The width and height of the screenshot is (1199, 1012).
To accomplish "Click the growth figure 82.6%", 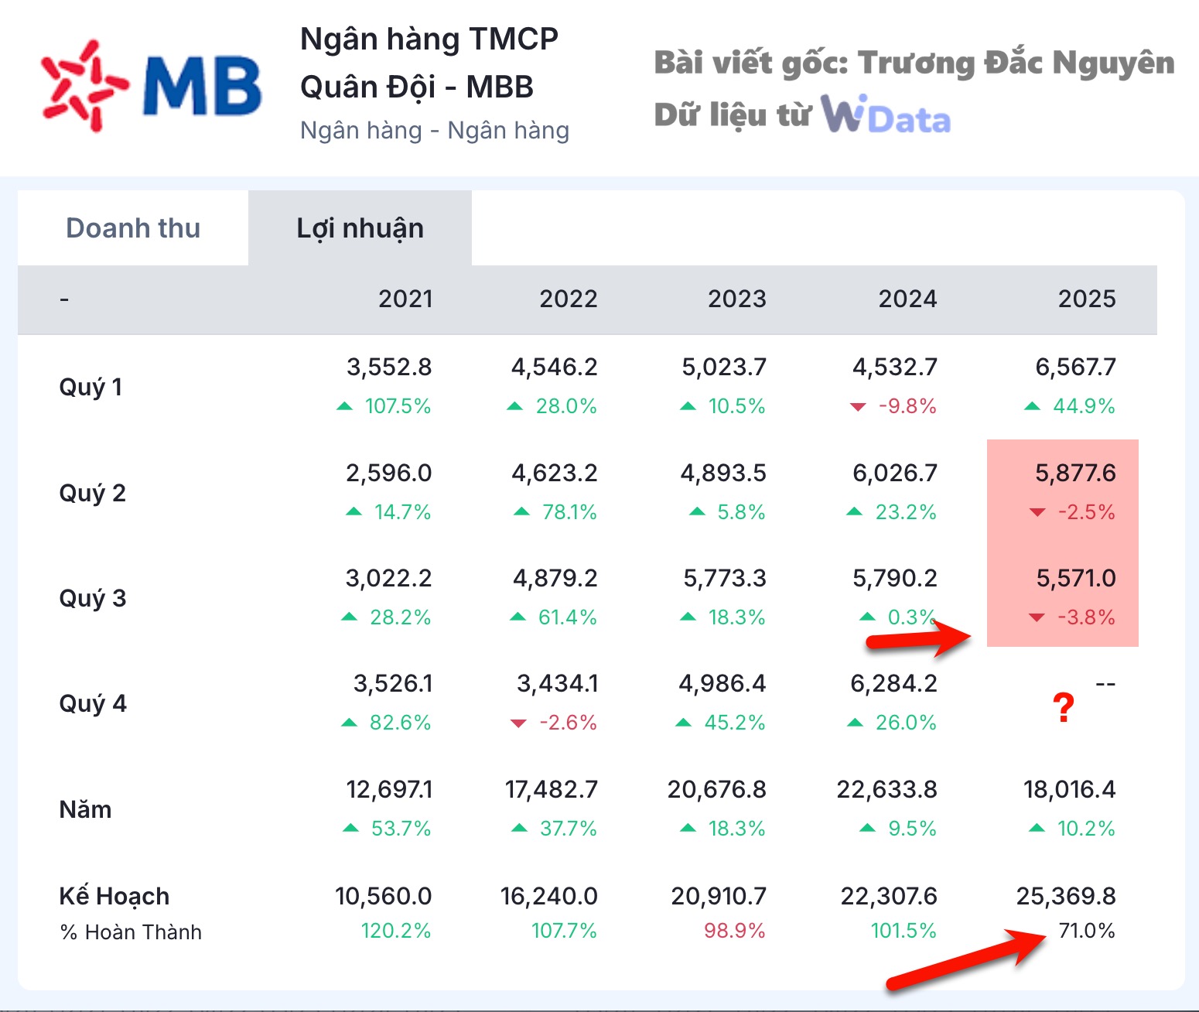I will click(400, 723).
